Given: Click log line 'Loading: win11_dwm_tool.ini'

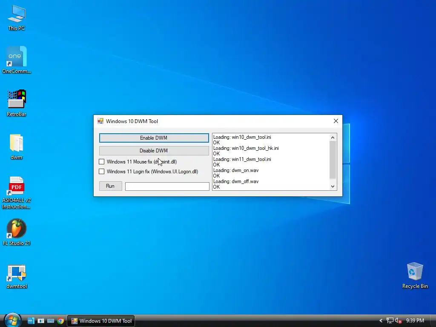Looking at the screenshot, I should point(242,159).
